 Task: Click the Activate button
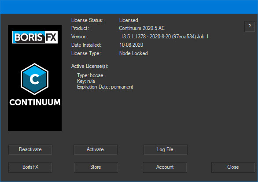[96, 149]
